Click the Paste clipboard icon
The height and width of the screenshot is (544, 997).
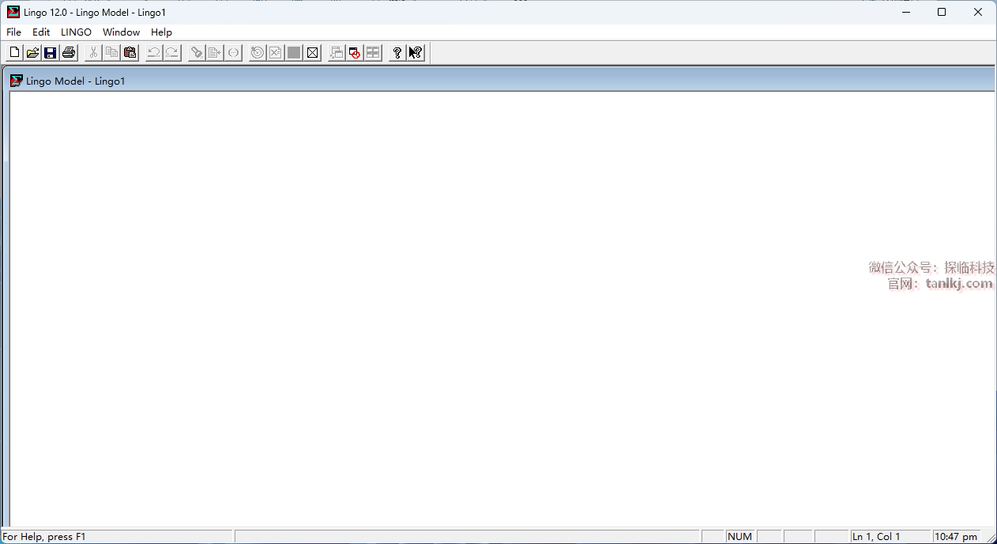130,53
